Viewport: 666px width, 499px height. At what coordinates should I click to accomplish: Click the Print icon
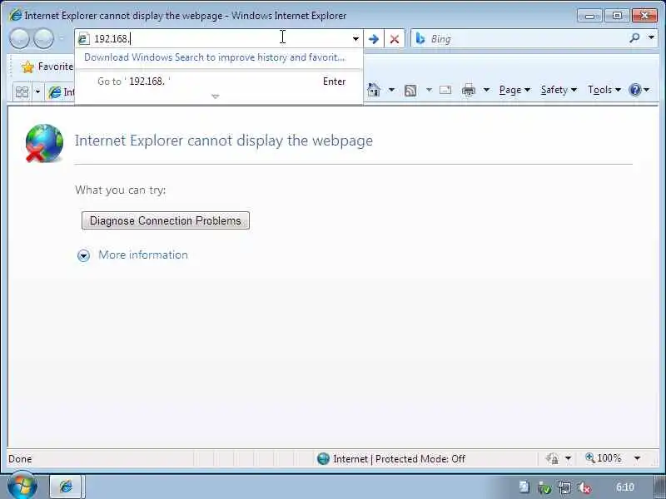point(469,90)
